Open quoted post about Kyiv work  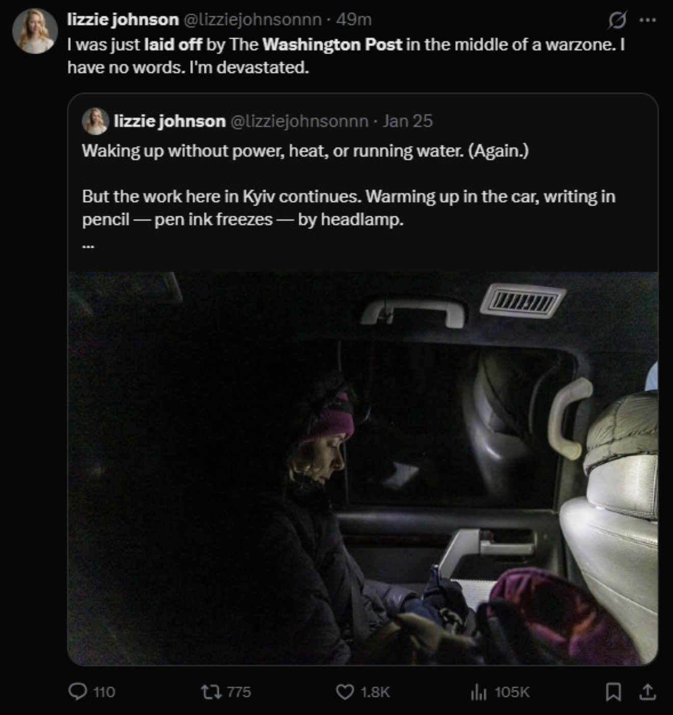click(348, 196)
